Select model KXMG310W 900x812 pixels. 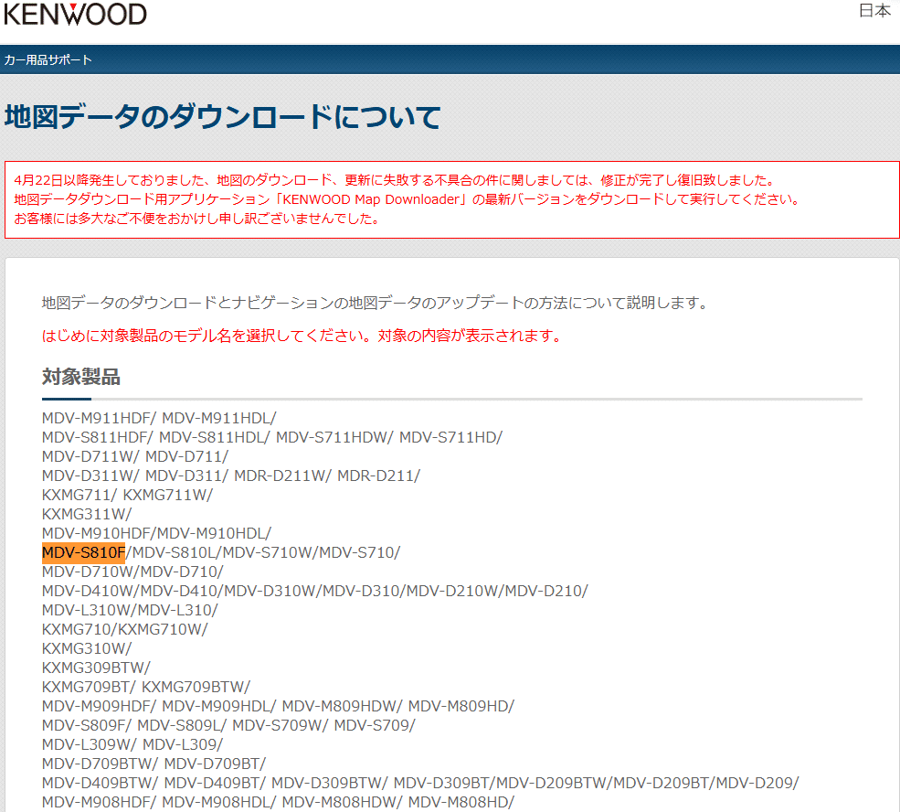point(84,648)
